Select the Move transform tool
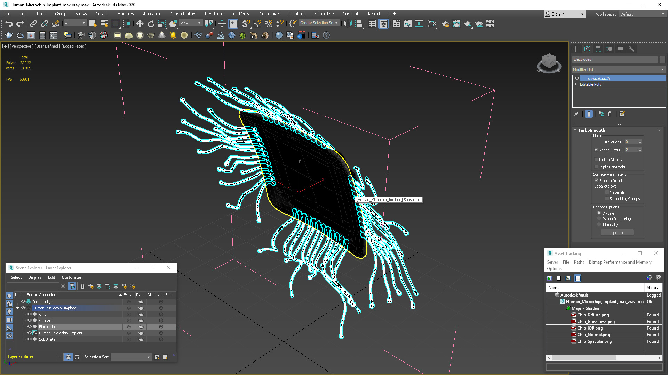 point(140,24)
